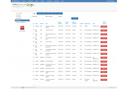
Task: Select Emprunts in the sidebar
Action: 22,20
